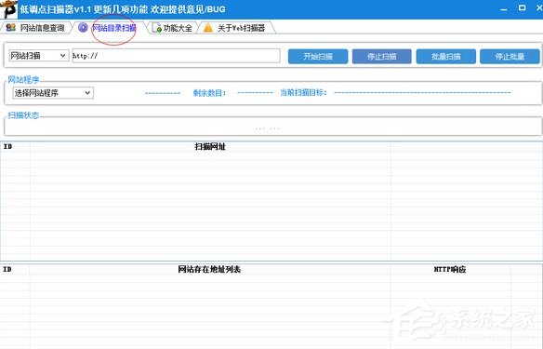Click the 扫描网址 column header
Screen dimensions: 543x349
tap(210, 147)
